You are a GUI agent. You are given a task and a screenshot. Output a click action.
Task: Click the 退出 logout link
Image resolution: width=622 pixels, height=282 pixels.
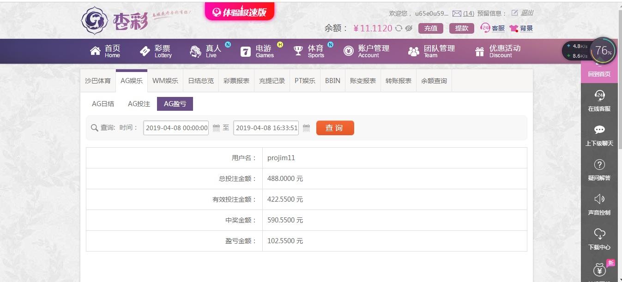[x=527, y=13]
